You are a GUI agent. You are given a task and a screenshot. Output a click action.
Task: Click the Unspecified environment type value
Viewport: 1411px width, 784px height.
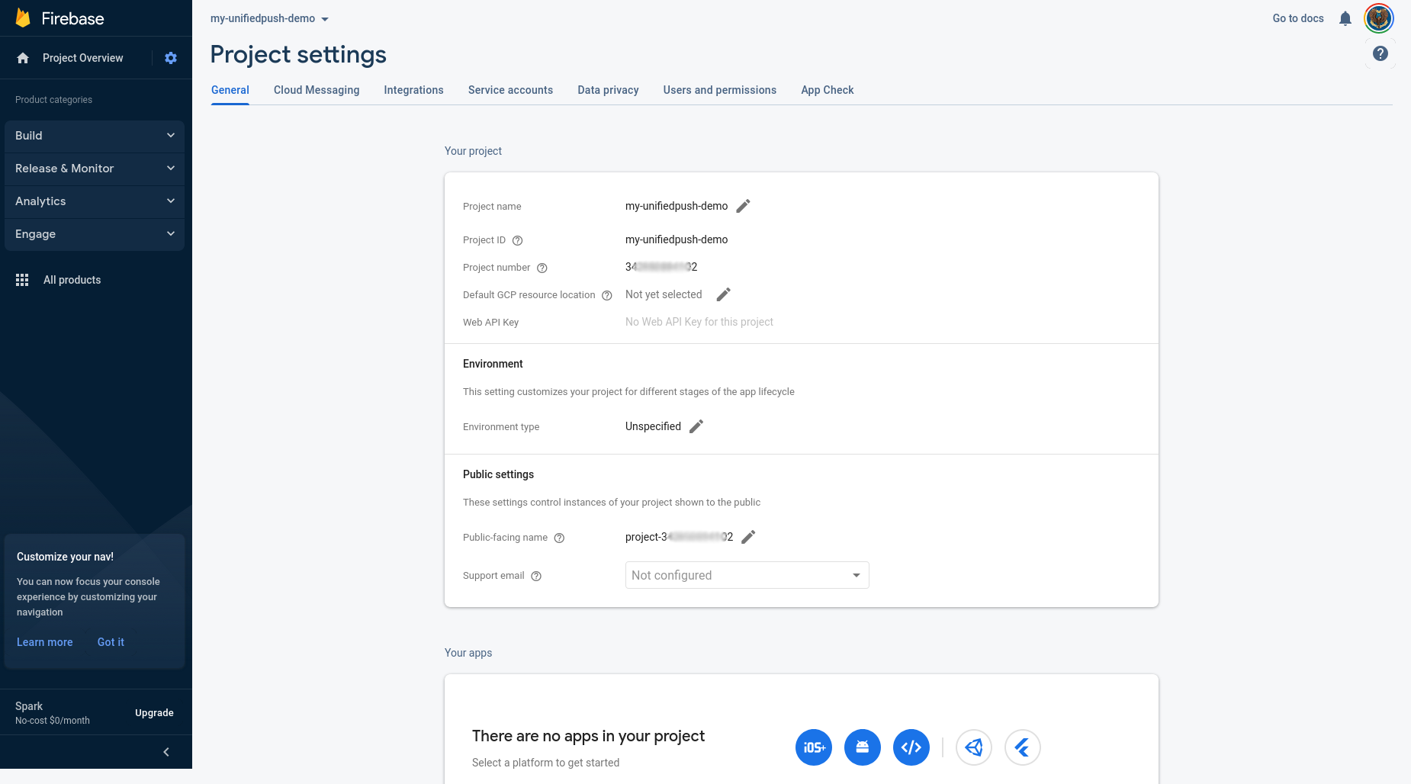click(653, 426)
